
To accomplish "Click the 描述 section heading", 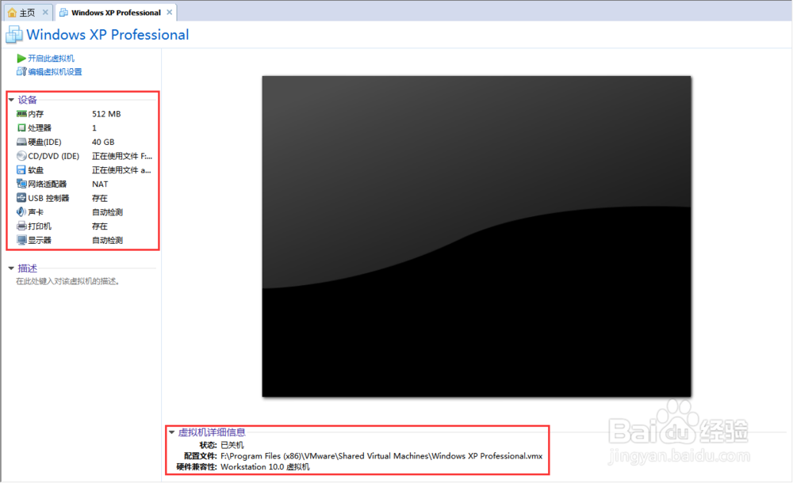I will 27,268.
